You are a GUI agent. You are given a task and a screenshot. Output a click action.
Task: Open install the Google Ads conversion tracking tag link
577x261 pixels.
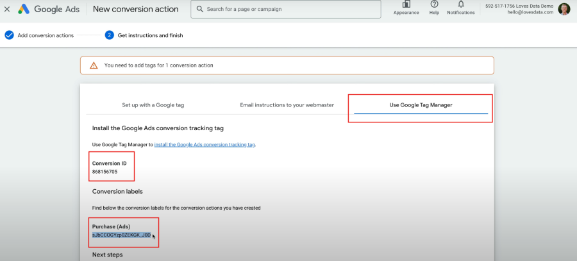click(x=205, y=145)
